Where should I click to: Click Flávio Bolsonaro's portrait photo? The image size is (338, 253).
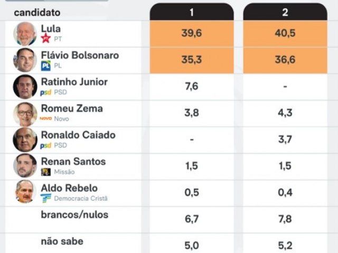coord(25,60)
